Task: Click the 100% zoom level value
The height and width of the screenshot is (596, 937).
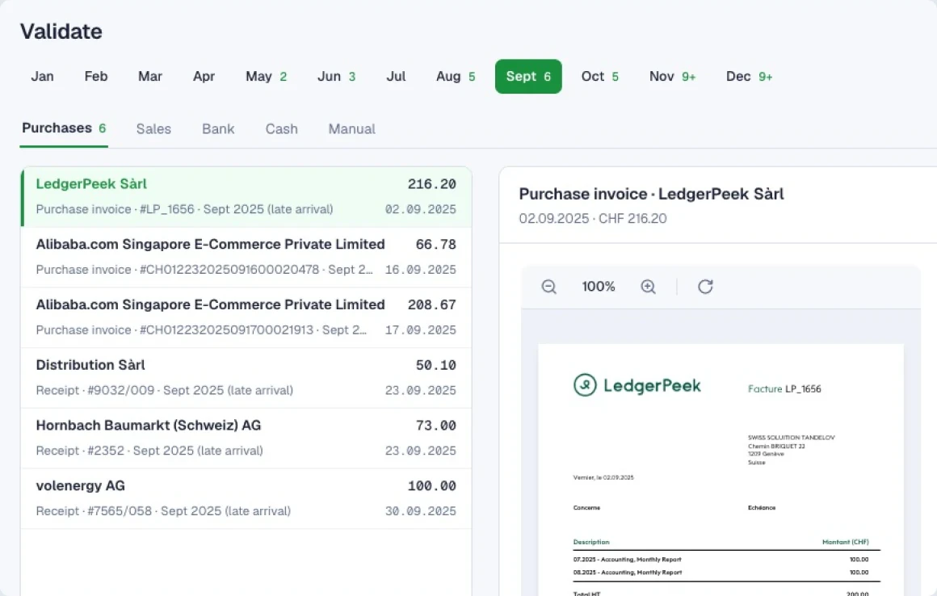Action: pos(599,287)
